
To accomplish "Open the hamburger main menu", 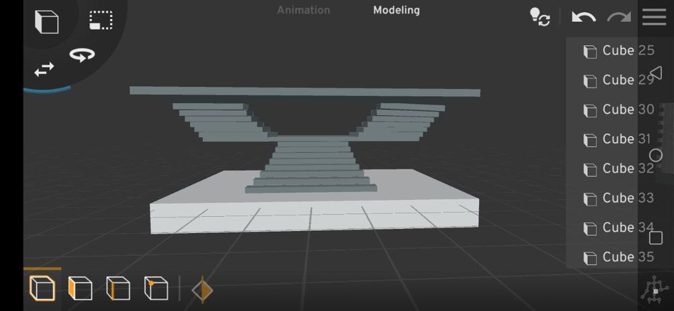I will tap(654, 17).
